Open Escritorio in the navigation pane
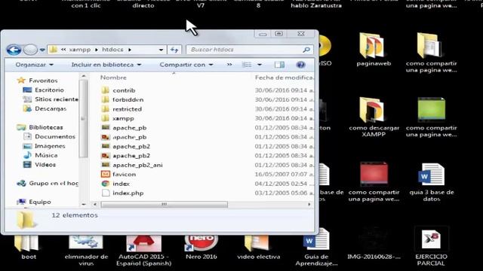Screen dimensions: 483x271 [49, 90]
